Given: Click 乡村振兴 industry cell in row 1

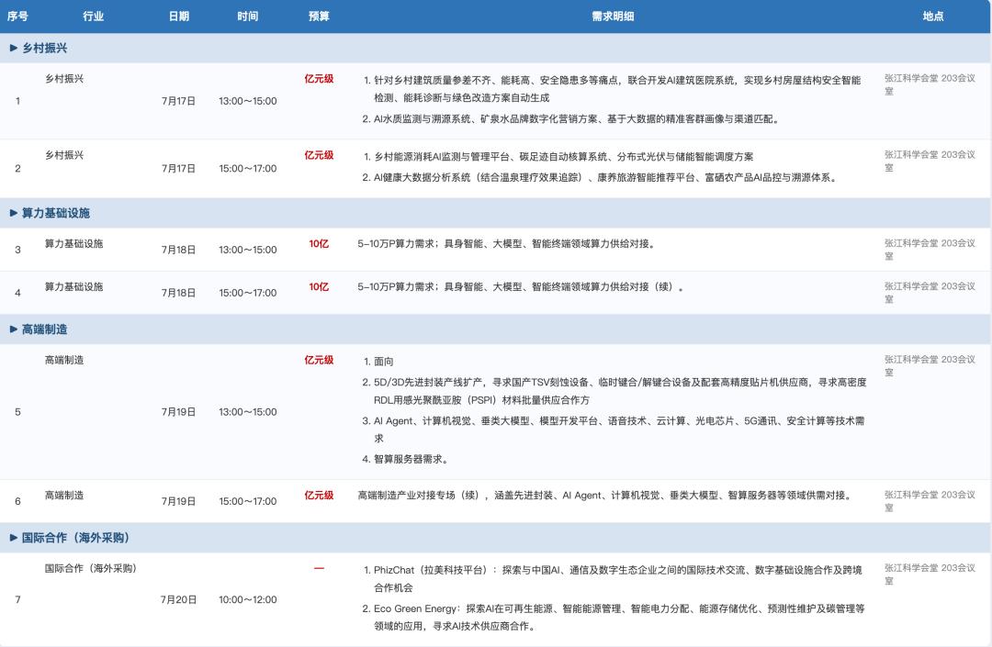Looking at the screenshot, I should [x=64, y=79].
